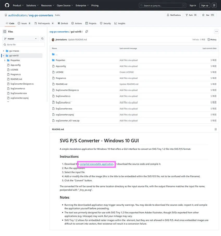
Task: Click the jtrentadams avatar image
Action: point(53,40)
